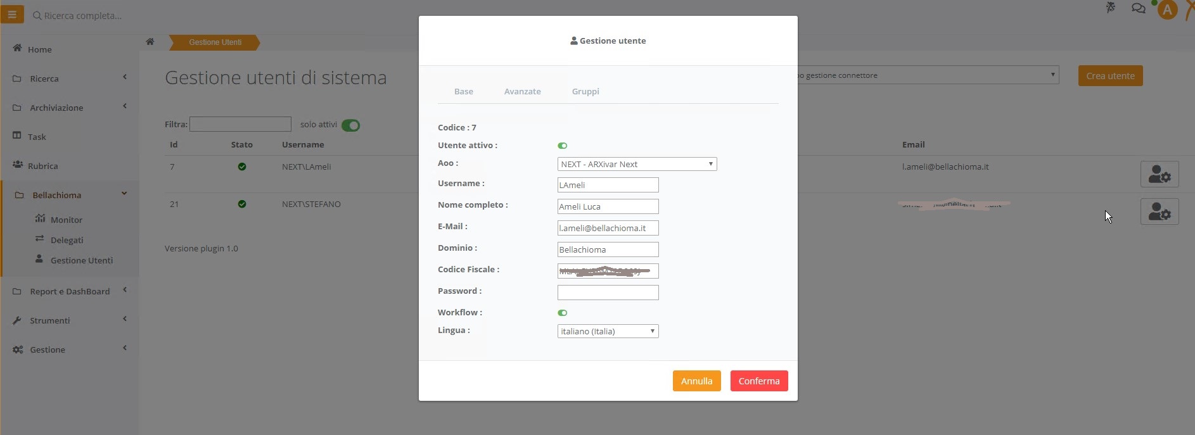Expand the Report e DashBoard chevron
Viewport: 1195px width, 435px height.
point(125,290)
